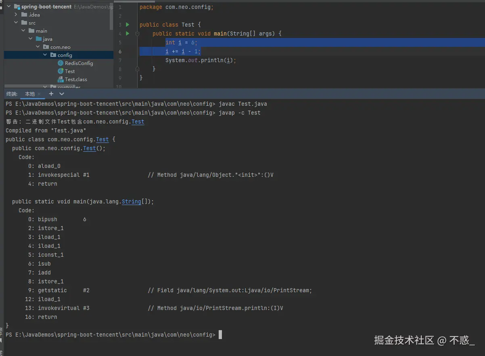The height and width of the screenshot is (356, 485).
Task: Click the fold end marker on line 8
Action: [x=137, y=69]
